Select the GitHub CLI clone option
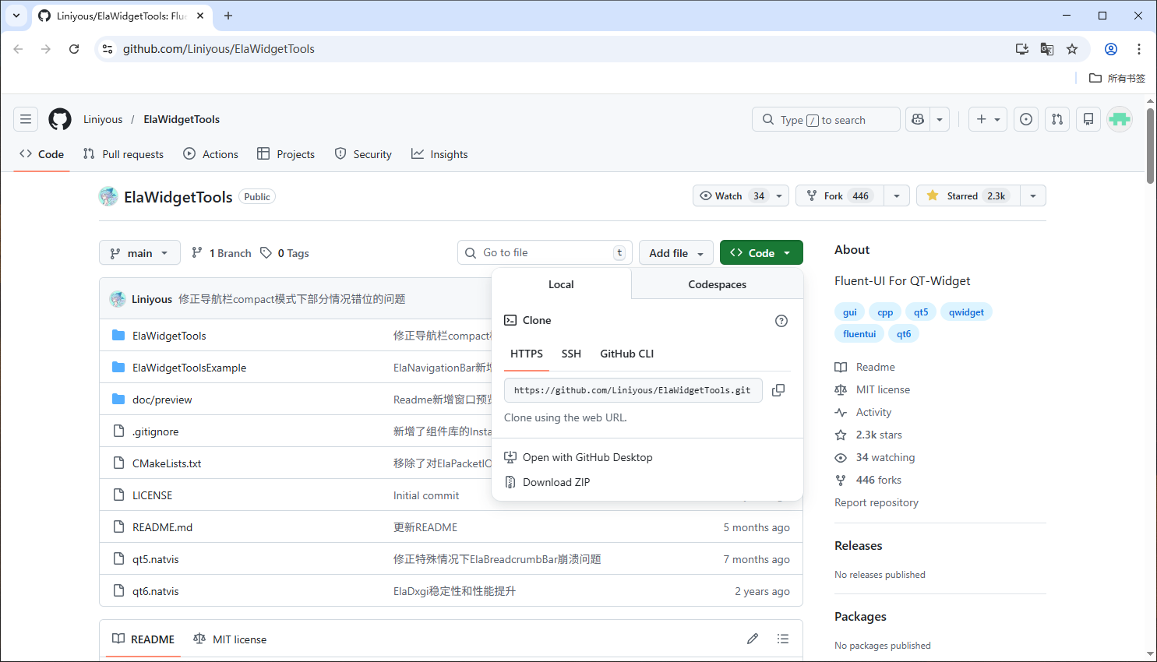This screenshot has width=1157, height=662. click(627, 354)
